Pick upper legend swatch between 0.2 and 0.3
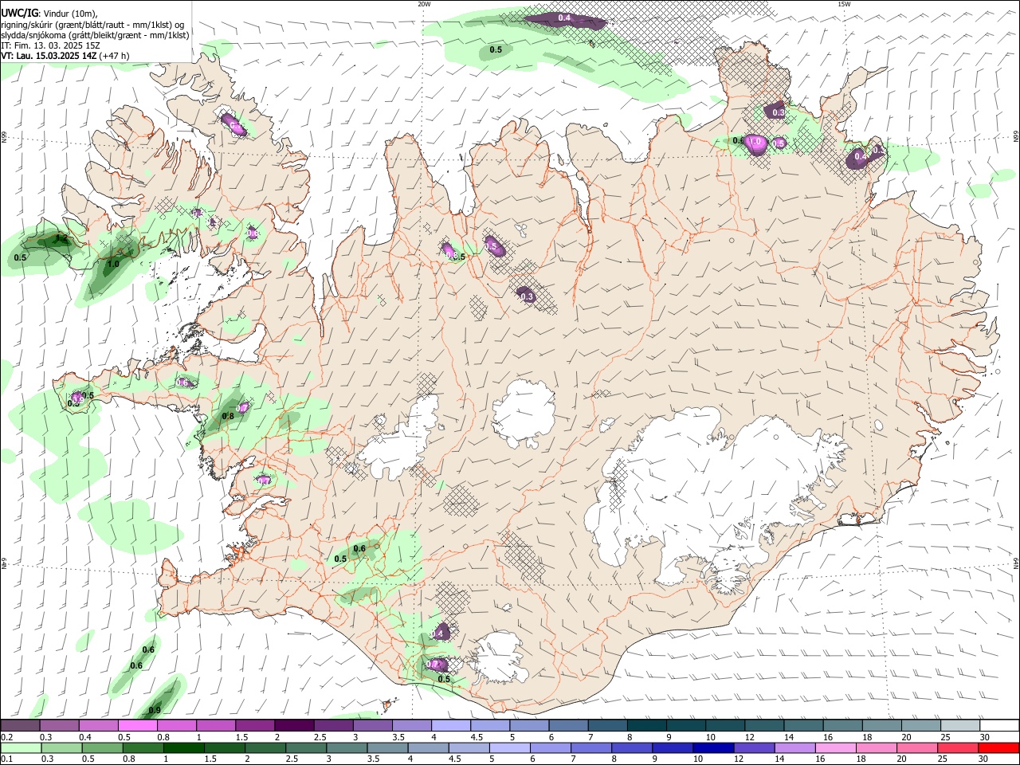The width and height of the screenshot is (1020, 765). click(20, 725)
